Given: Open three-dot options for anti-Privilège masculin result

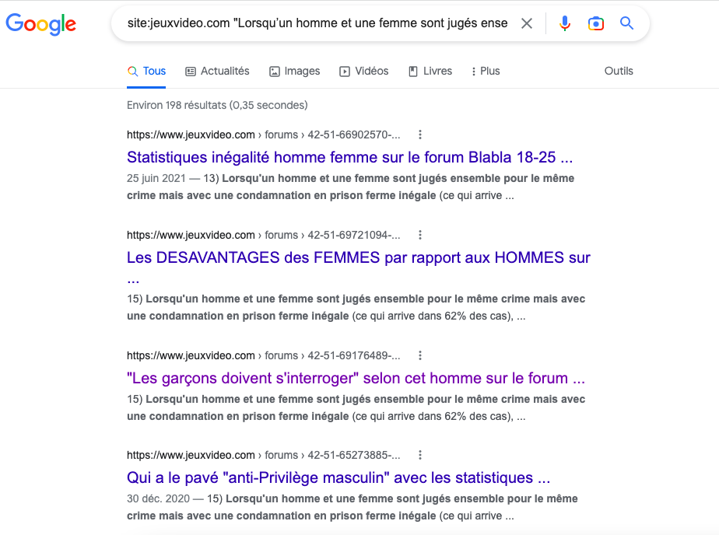Looking at the screenshot, I should pos(420,455).
